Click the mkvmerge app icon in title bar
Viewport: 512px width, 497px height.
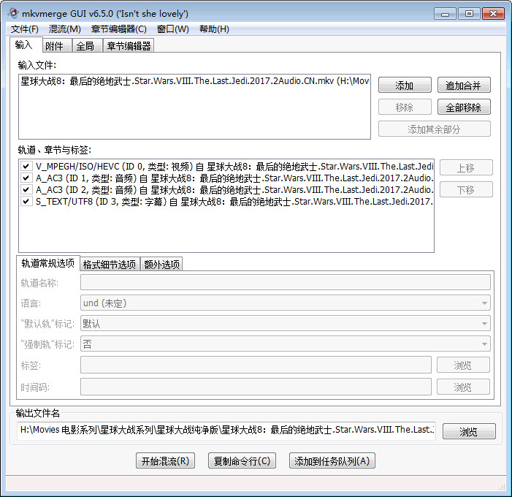(x=12, y=12)
